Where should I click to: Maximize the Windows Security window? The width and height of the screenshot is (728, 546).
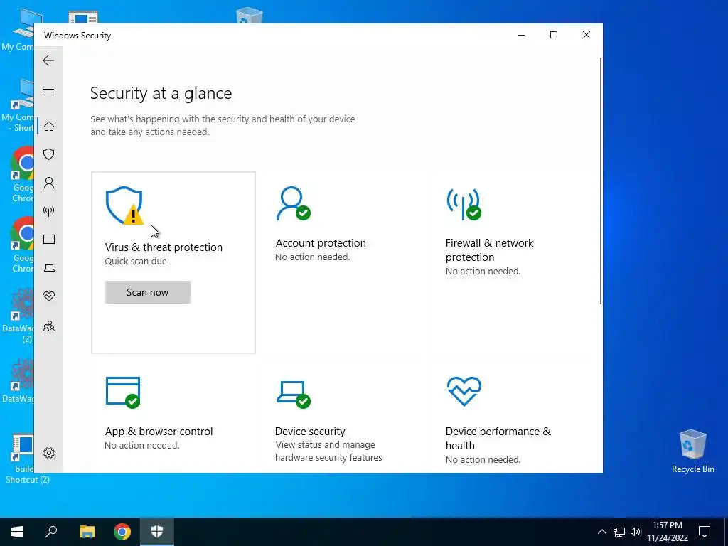click(553, 36)
